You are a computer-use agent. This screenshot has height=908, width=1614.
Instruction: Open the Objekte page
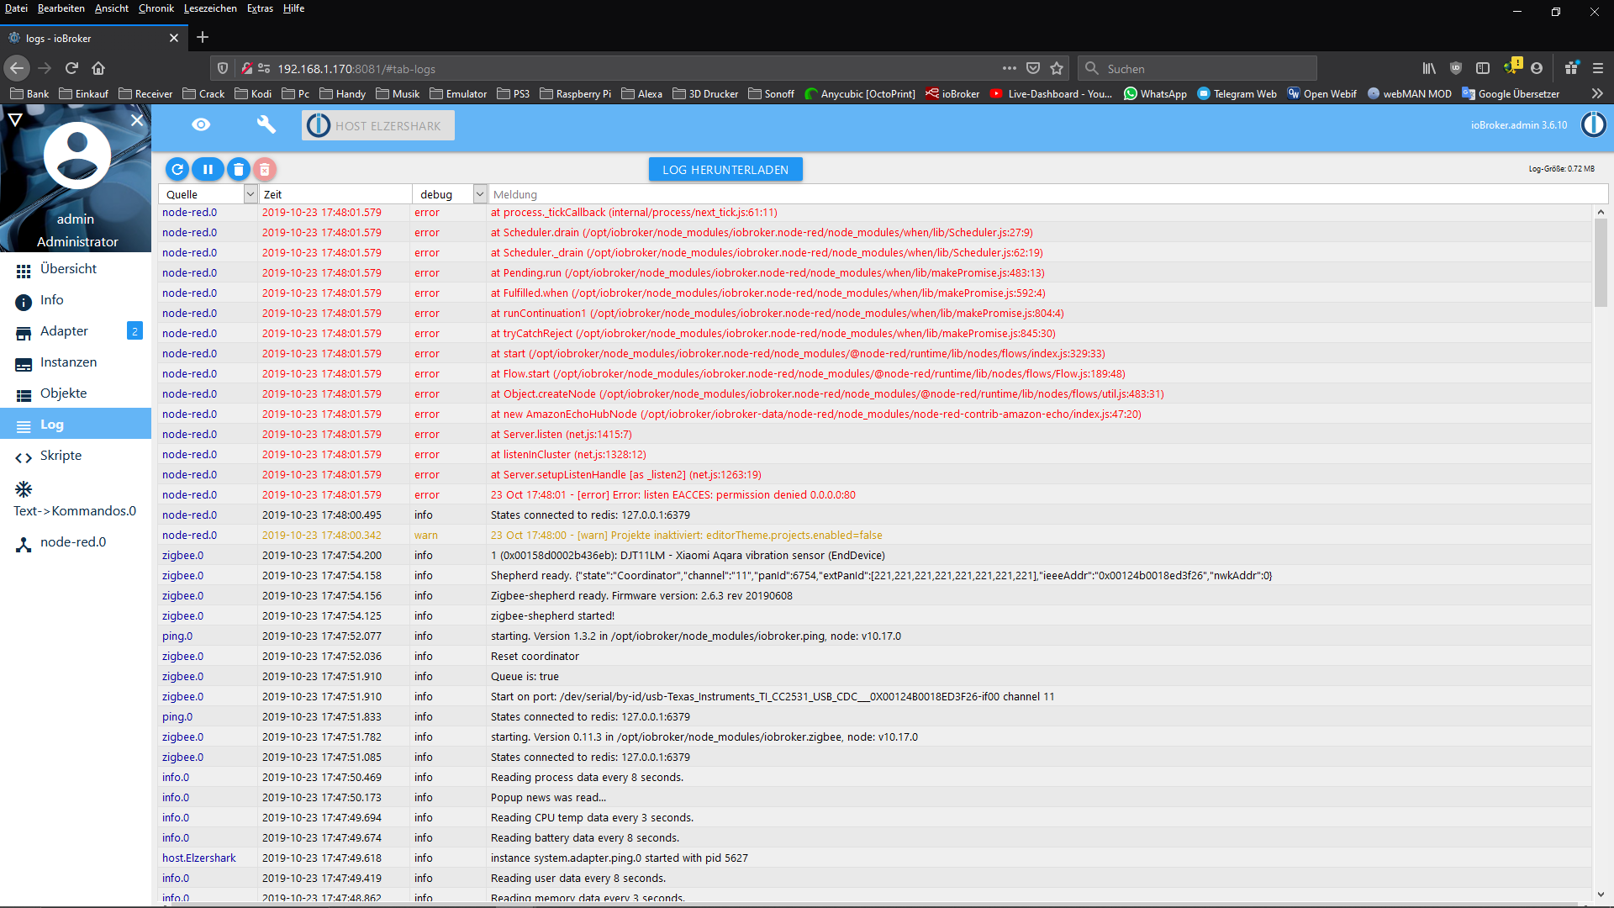pyautogui.click(x=76, y=393)
